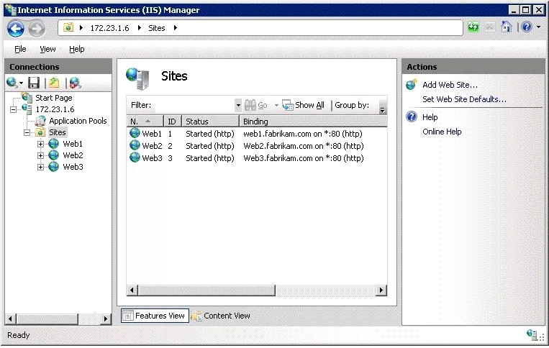Select Web1 in the Connections tree

(x=73, y=144)
